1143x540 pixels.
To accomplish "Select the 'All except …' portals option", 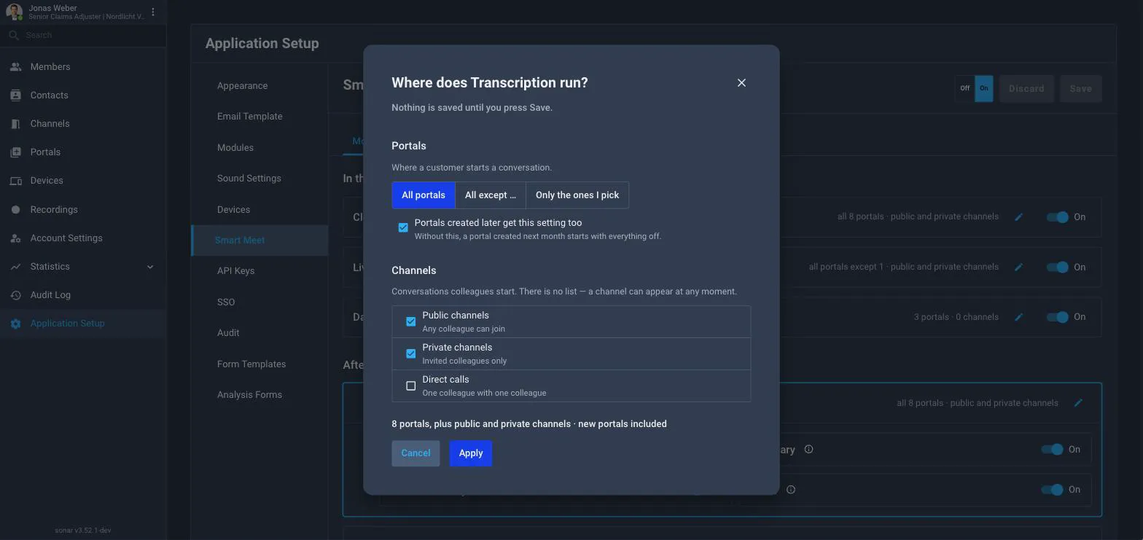I will (491, 195).
